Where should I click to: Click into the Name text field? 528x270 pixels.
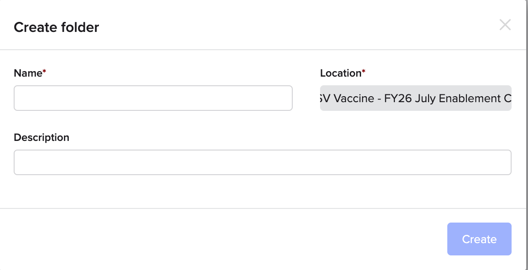coord(153,98)
